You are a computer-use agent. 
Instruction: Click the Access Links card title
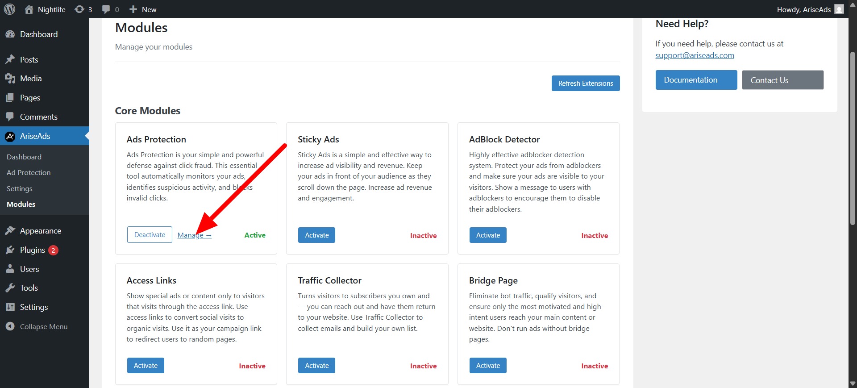click(151, 280)
